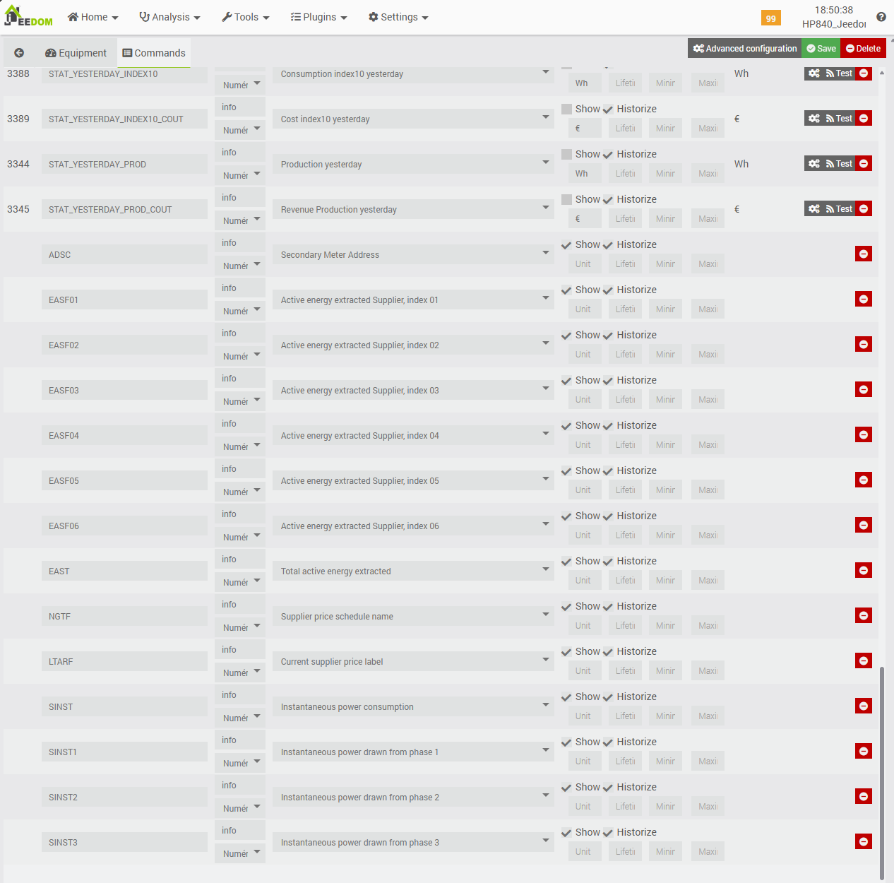The image size is (894, 883).
Task: Click the back arrow icon
Action: click(19, 53)
